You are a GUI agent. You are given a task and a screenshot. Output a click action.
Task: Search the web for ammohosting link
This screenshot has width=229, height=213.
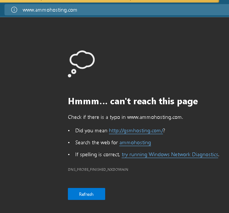[135, 142]
